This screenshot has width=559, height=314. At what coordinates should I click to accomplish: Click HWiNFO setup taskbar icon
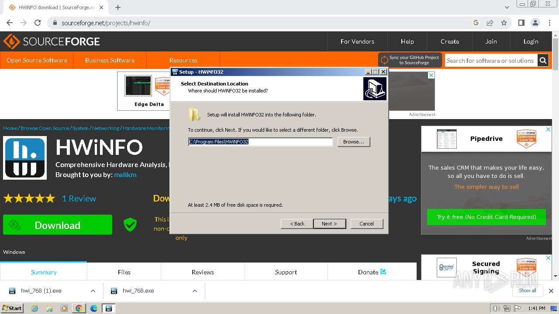[108, 308]
